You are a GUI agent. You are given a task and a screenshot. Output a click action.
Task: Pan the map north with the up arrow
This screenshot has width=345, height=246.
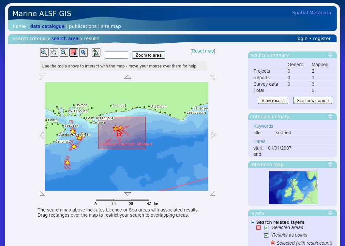point(127,77)
